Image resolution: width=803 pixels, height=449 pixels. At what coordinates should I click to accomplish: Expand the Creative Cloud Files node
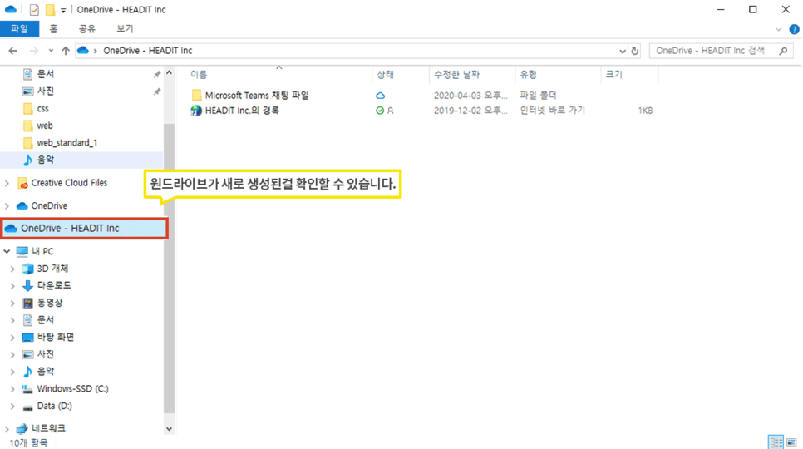7,183
